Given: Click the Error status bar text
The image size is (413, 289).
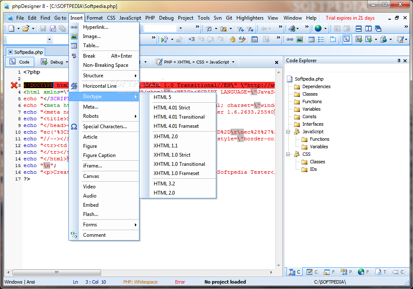Looking at the screenshot, I should (x=180, y=282).
